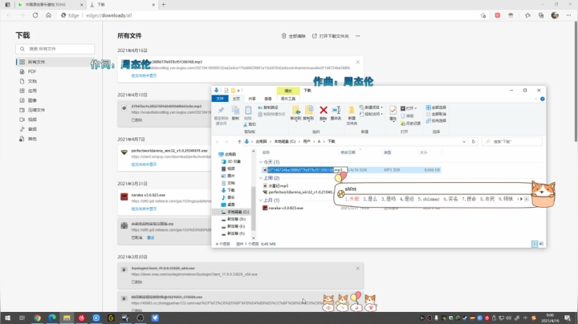
Task: Open Edge settings and more ellipsis
Action: pyautogui.click(x=569, y=15)
